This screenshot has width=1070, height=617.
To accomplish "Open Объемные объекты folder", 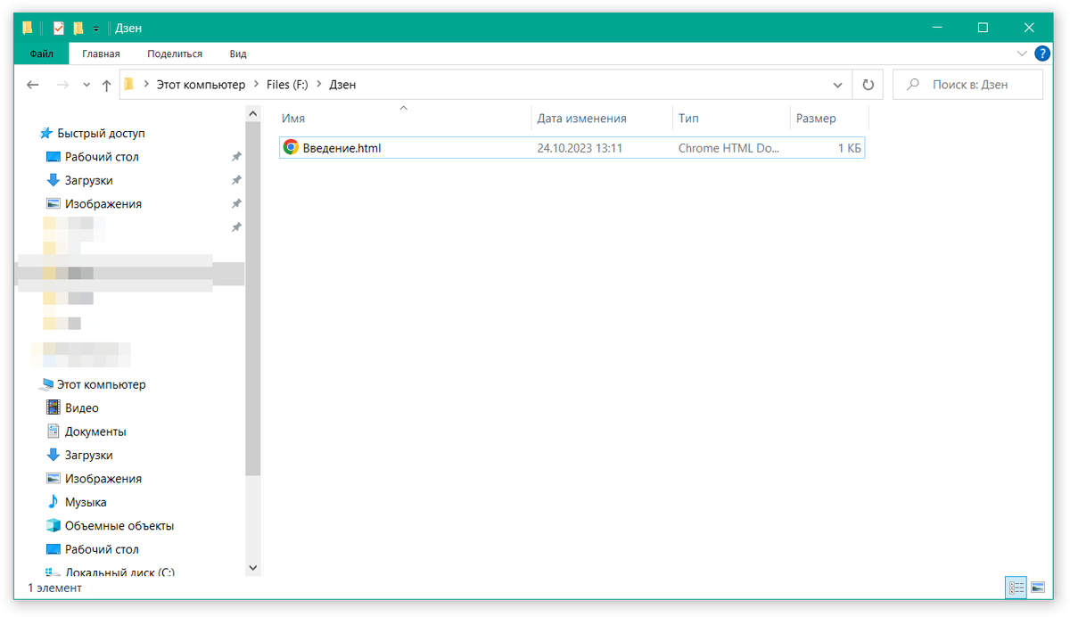I will [119, 525].
